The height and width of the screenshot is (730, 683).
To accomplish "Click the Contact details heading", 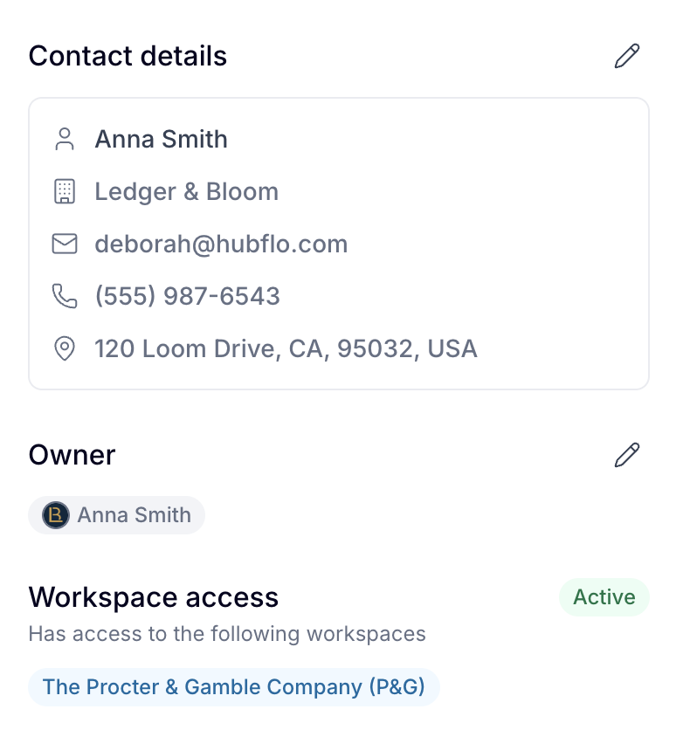I will pyautogui.click(x=128, y=57).
